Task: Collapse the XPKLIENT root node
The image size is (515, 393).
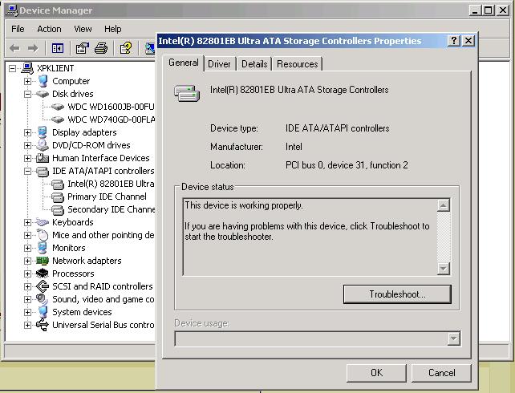Action: (x=13, y=69)
